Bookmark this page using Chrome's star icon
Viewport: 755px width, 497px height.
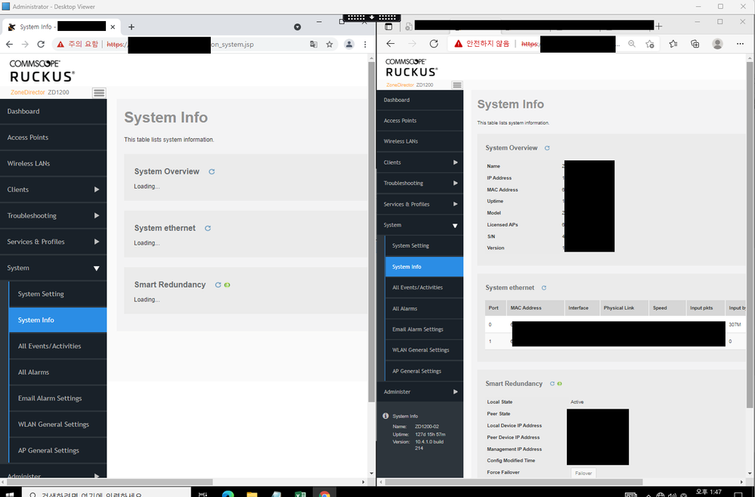click(x=330, y=45)
